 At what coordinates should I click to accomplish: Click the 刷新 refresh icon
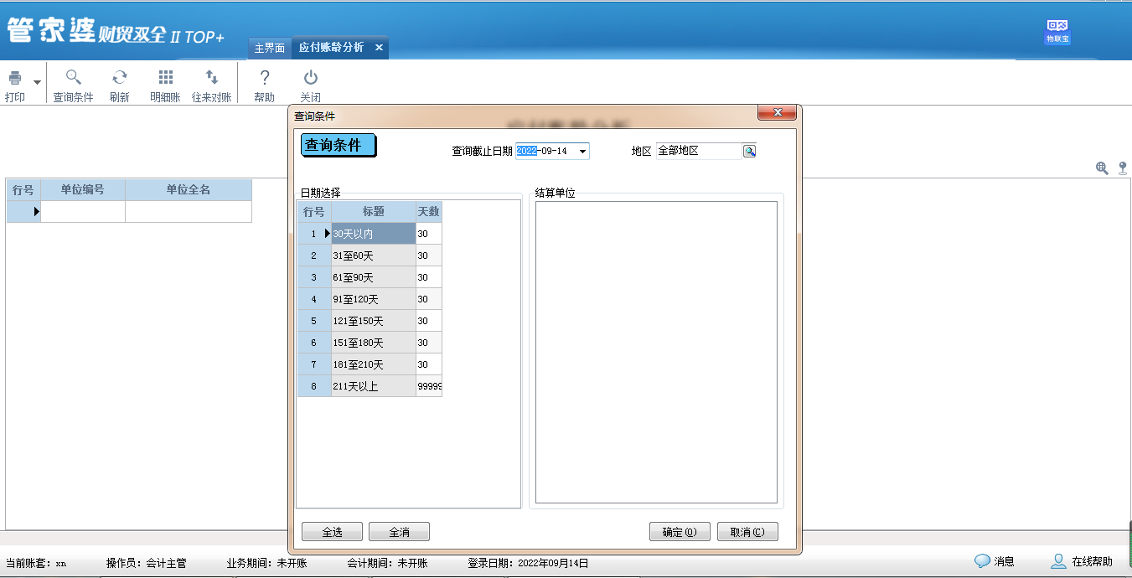(120, 78)
